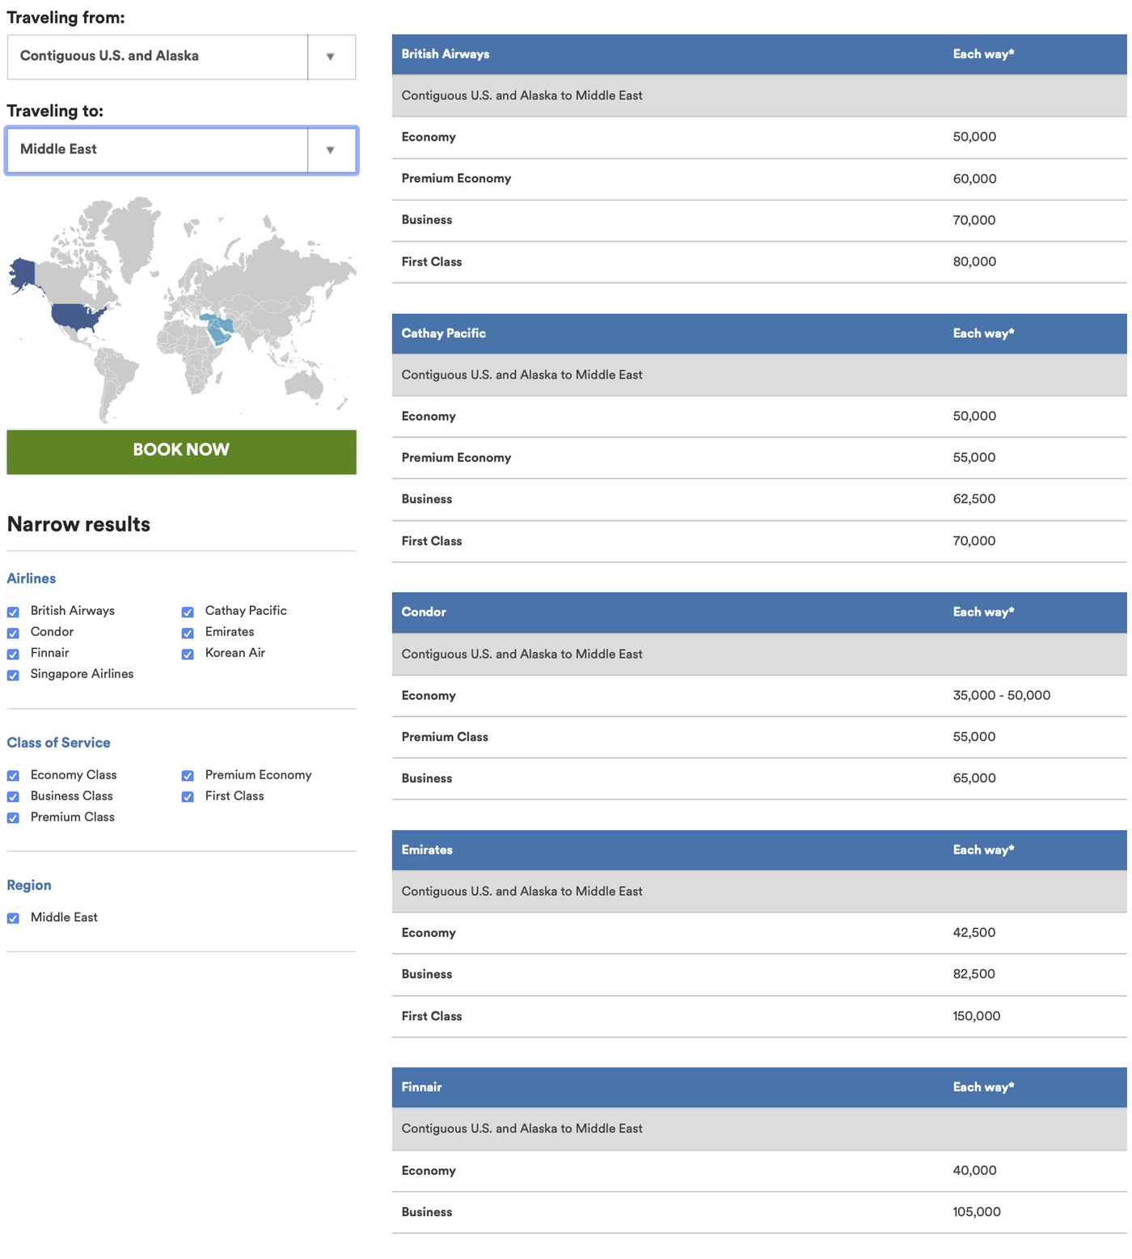Open the Traveling from dropdown arrow

(x=330, y=57)
